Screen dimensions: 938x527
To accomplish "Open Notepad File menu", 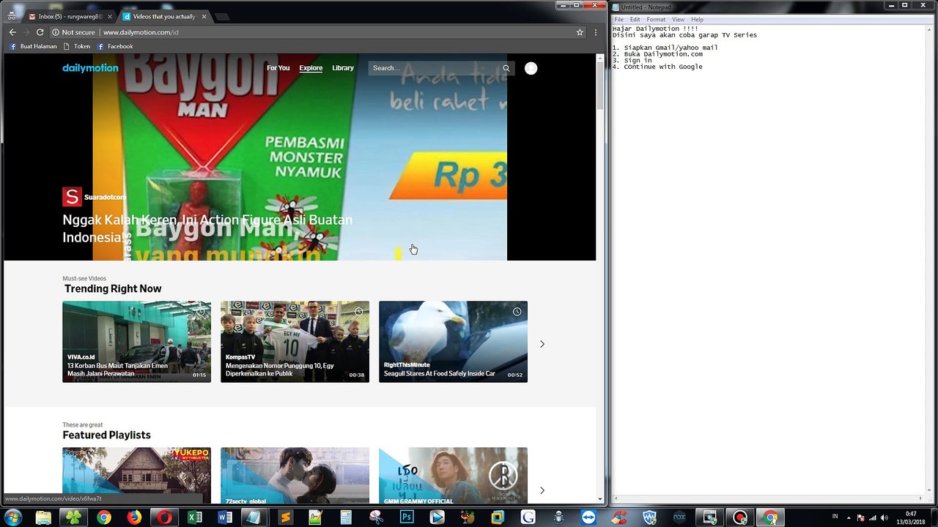I will pyautogui.click(x=619, y=20).
